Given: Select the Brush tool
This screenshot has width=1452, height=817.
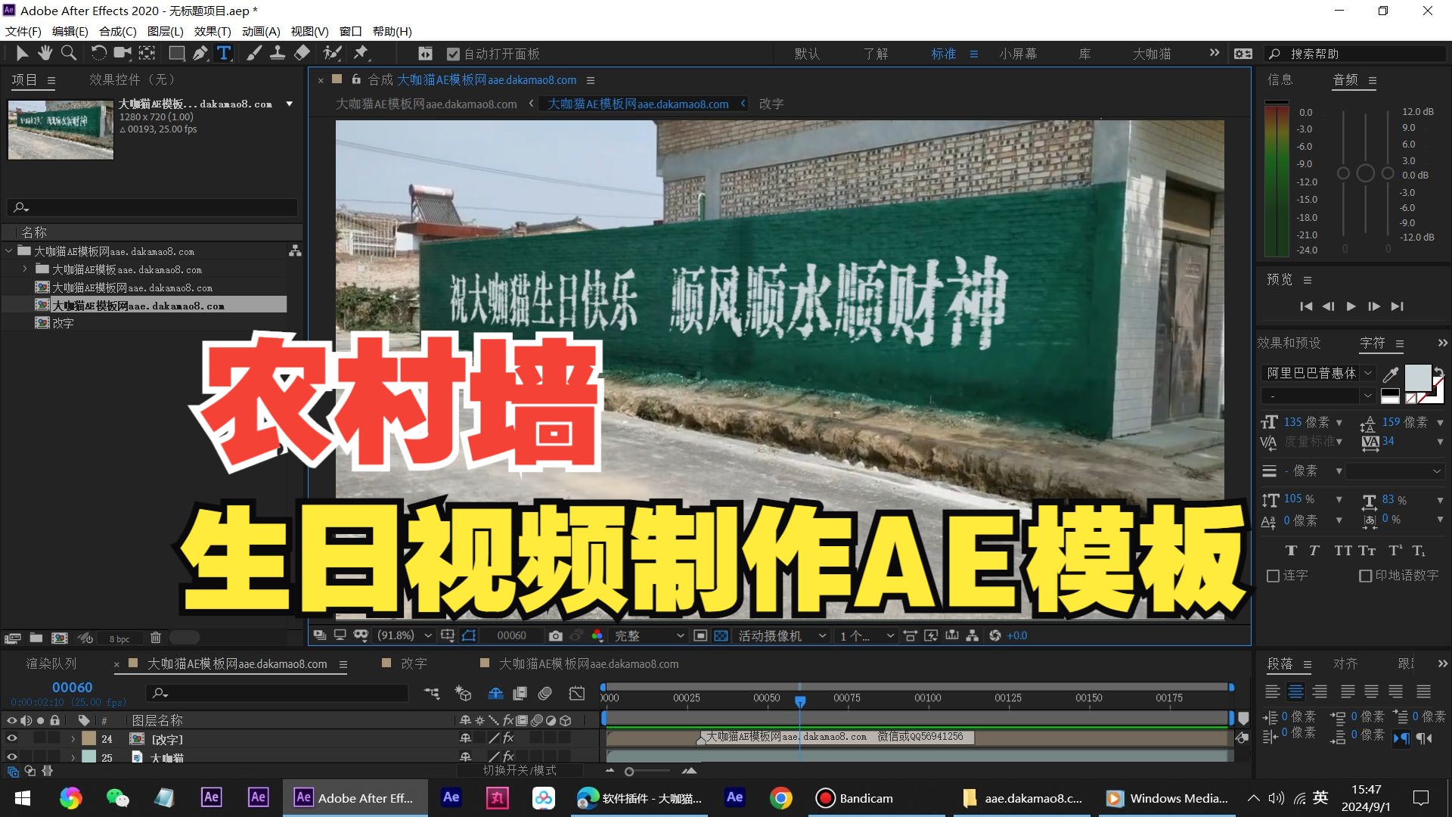Looking at the screenshot, I should pos(254,54).
